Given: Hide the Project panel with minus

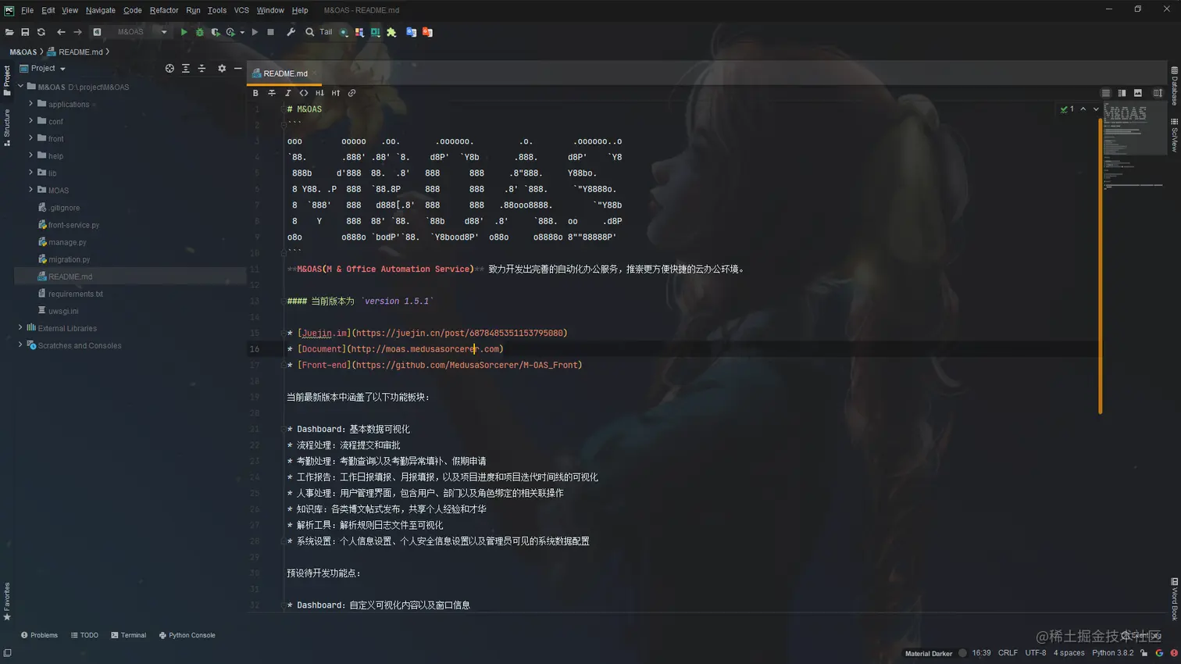Looking at the screenshot, I should click(237, 69).
